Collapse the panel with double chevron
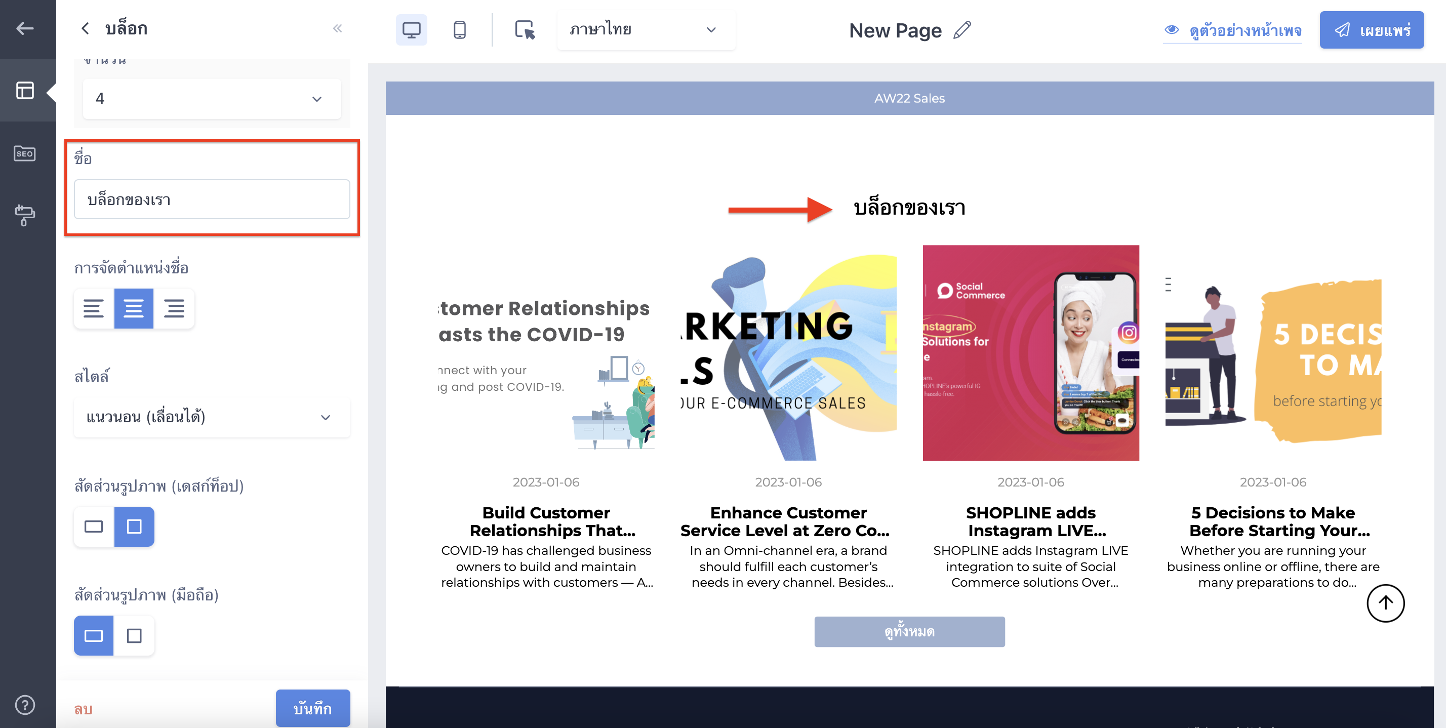 coord(337,29)
